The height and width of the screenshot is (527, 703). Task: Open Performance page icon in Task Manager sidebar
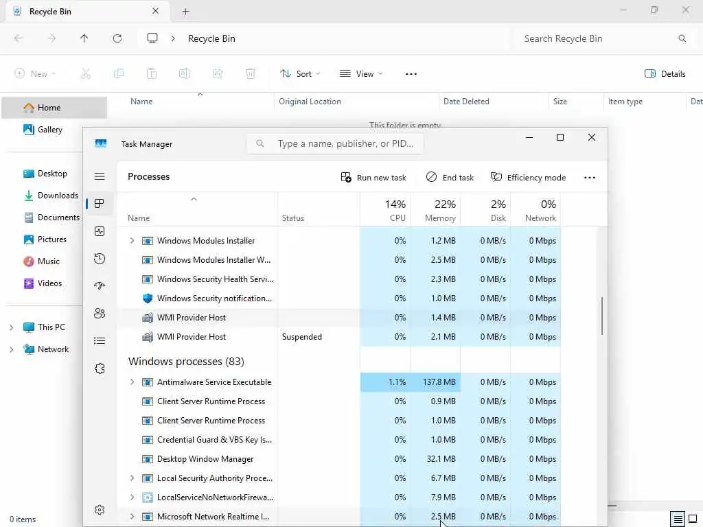click(x=100, y=231)
